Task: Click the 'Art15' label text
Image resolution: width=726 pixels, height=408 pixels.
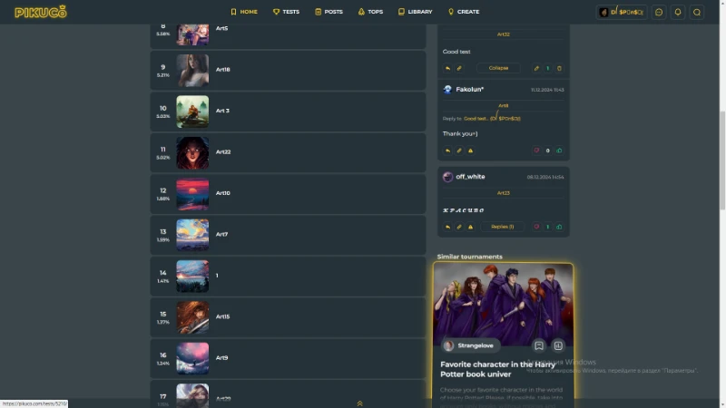Action: pos(222,316)
